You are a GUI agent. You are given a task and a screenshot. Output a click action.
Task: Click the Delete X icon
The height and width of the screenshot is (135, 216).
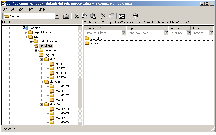(x=103, y=16)
